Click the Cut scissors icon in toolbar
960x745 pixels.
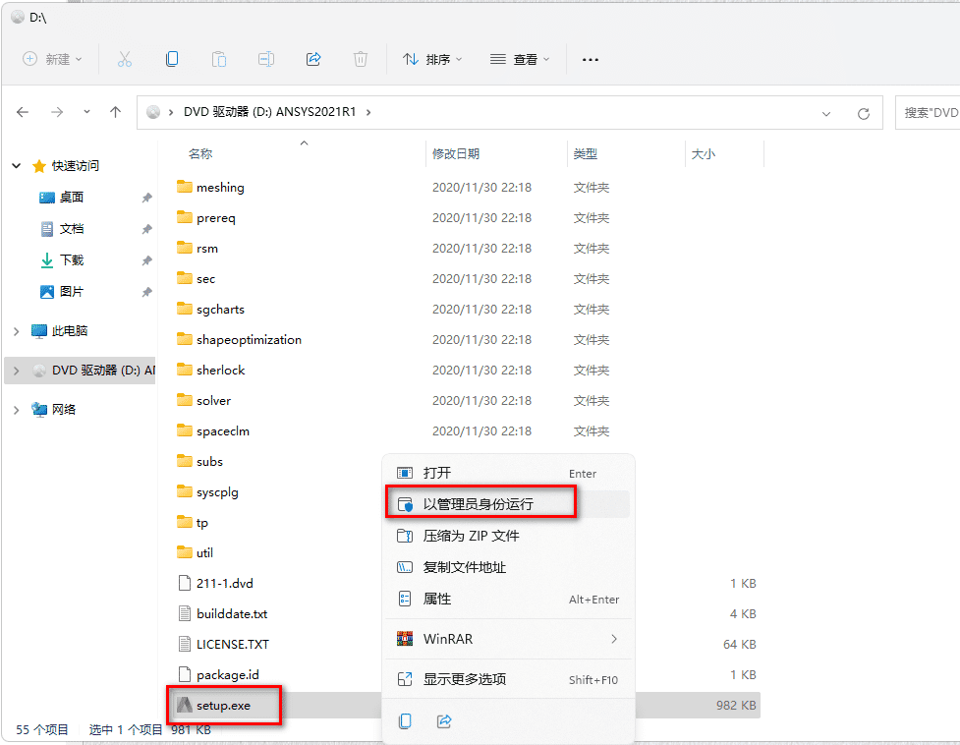125,59
